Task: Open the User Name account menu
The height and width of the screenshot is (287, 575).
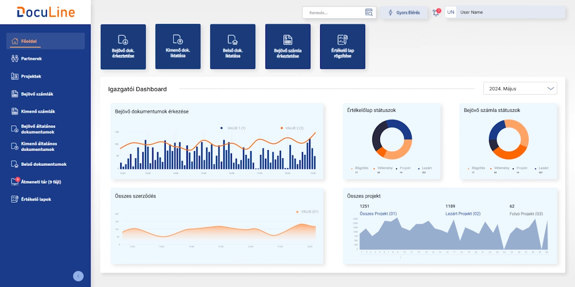Action: coord(508,12)
